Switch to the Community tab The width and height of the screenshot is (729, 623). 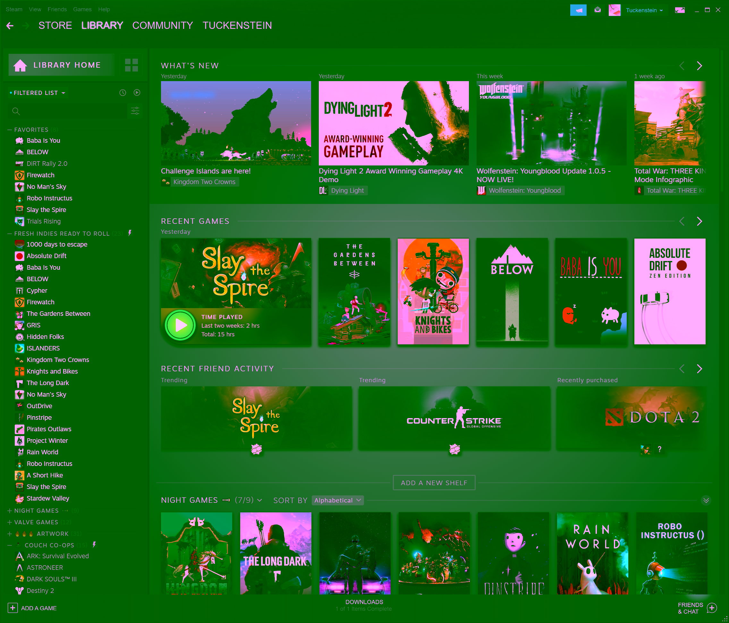[x=163, y=25]
